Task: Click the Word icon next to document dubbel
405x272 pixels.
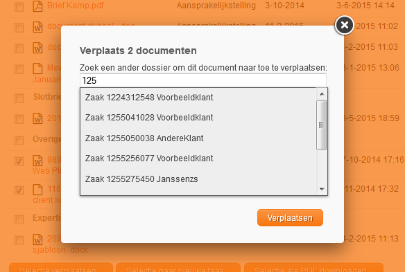Action: click(x=37, y=27)
